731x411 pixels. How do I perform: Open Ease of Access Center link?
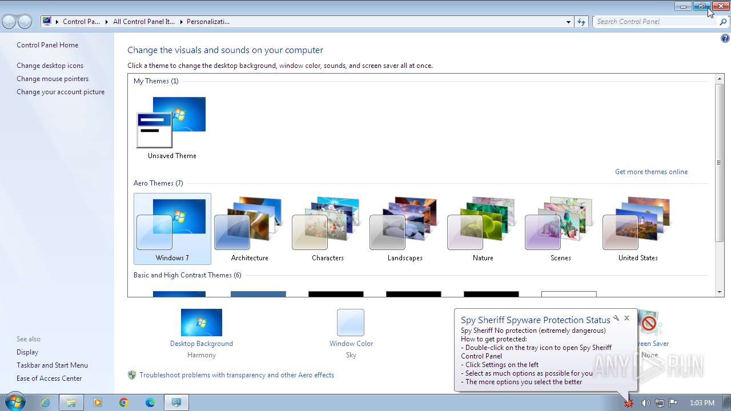(49, 378)
